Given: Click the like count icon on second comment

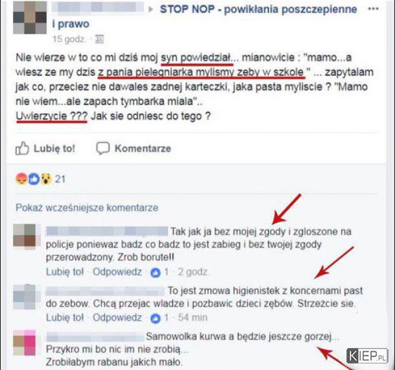Looking at the screenshot, I should tap(155, 318).
